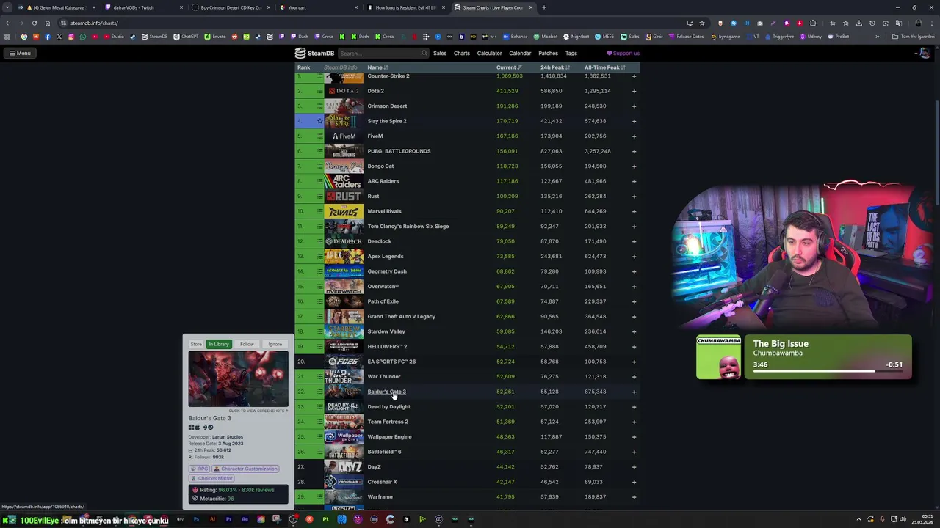Sort table by Current players column
The width and height of the screenshot is (940, 528).
(x=509, y=67)
